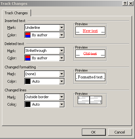The height and width of the screenshot is (139, 135).
Task: Close the Track Changes dialog with X
Action: coord(131,4)
